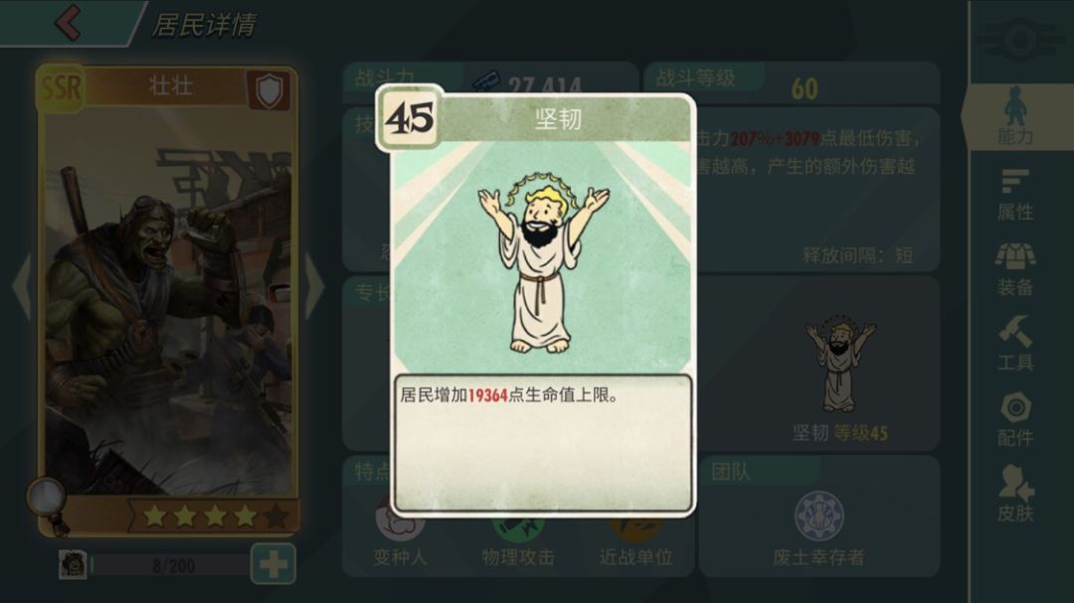
Task: Go back with the red arrow
Action: coord(69,22)
